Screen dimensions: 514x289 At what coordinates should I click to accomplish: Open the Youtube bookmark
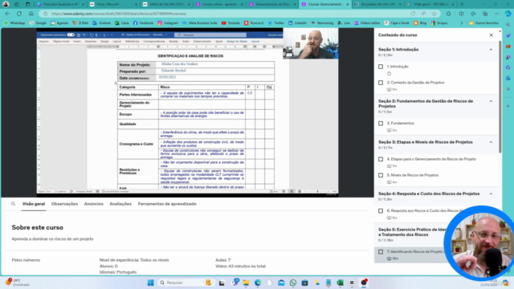pyautogui.click(x=230, y=23)
